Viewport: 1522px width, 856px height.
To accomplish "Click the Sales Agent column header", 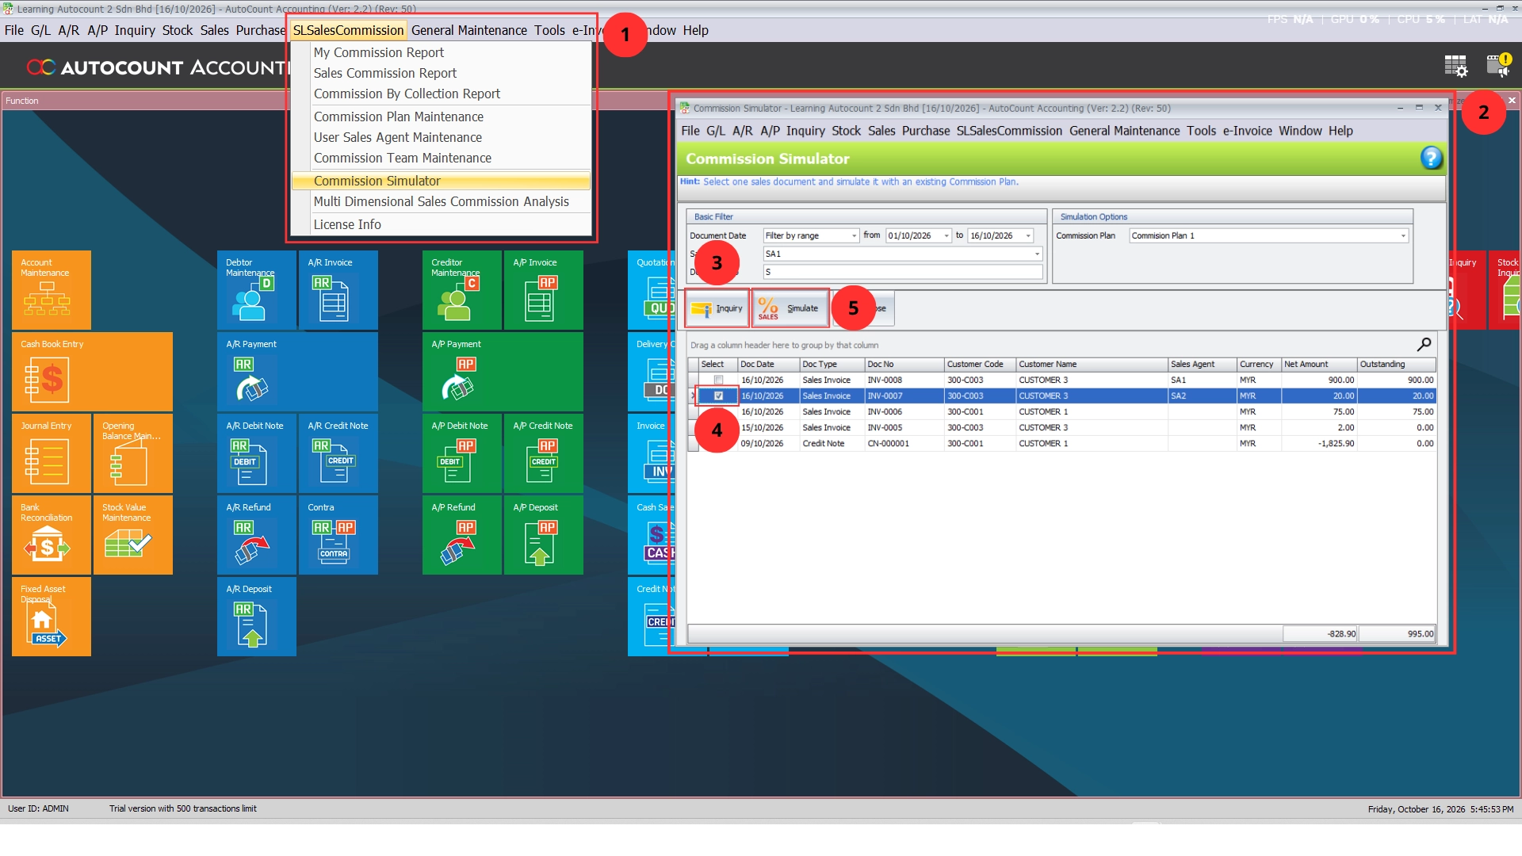I will tap(1202, 364).
